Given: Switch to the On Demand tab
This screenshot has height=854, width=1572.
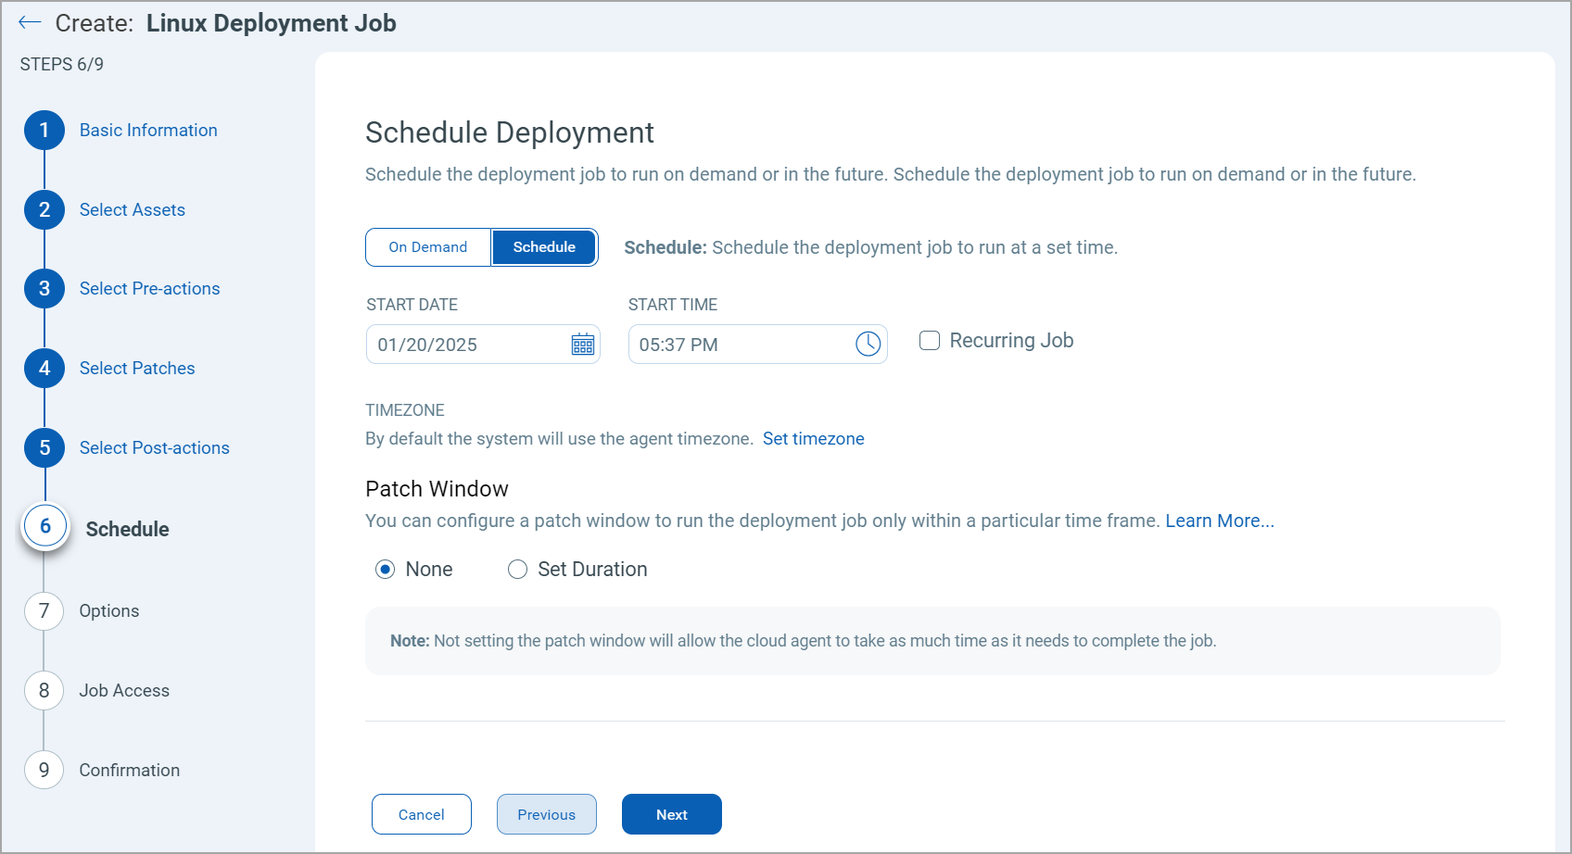Looking at the screenshot, I should pyautogui.click(x=428, y=246).
